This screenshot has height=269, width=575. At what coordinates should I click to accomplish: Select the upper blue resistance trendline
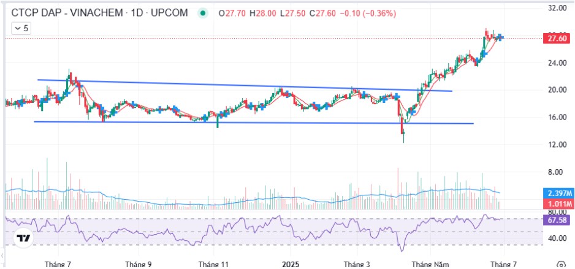(x=245, y=85)
